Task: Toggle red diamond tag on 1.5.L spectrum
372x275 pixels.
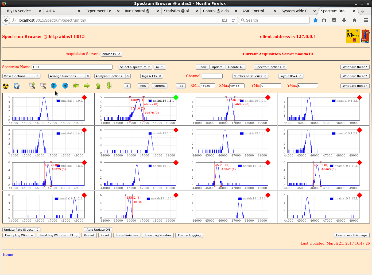Action: coord(176,130)
